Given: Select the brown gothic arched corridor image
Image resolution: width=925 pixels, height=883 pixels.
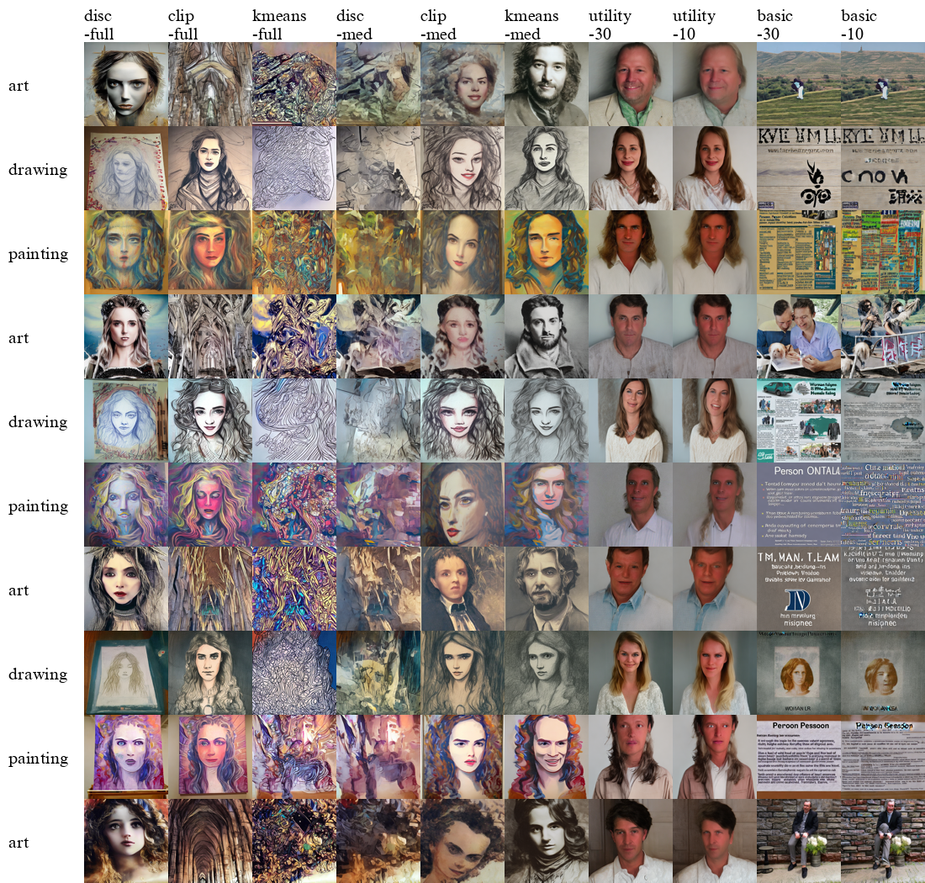Looking at the screenshot, I should pos(210,841).
